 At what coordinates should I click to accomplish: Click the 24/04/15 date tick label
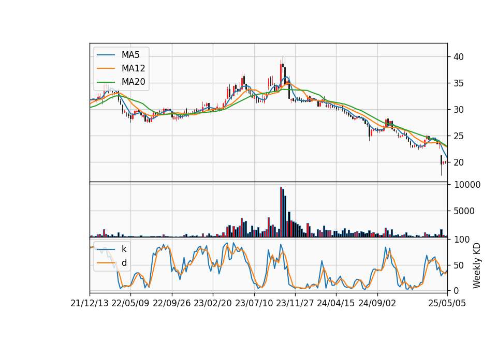pos(336,303)
